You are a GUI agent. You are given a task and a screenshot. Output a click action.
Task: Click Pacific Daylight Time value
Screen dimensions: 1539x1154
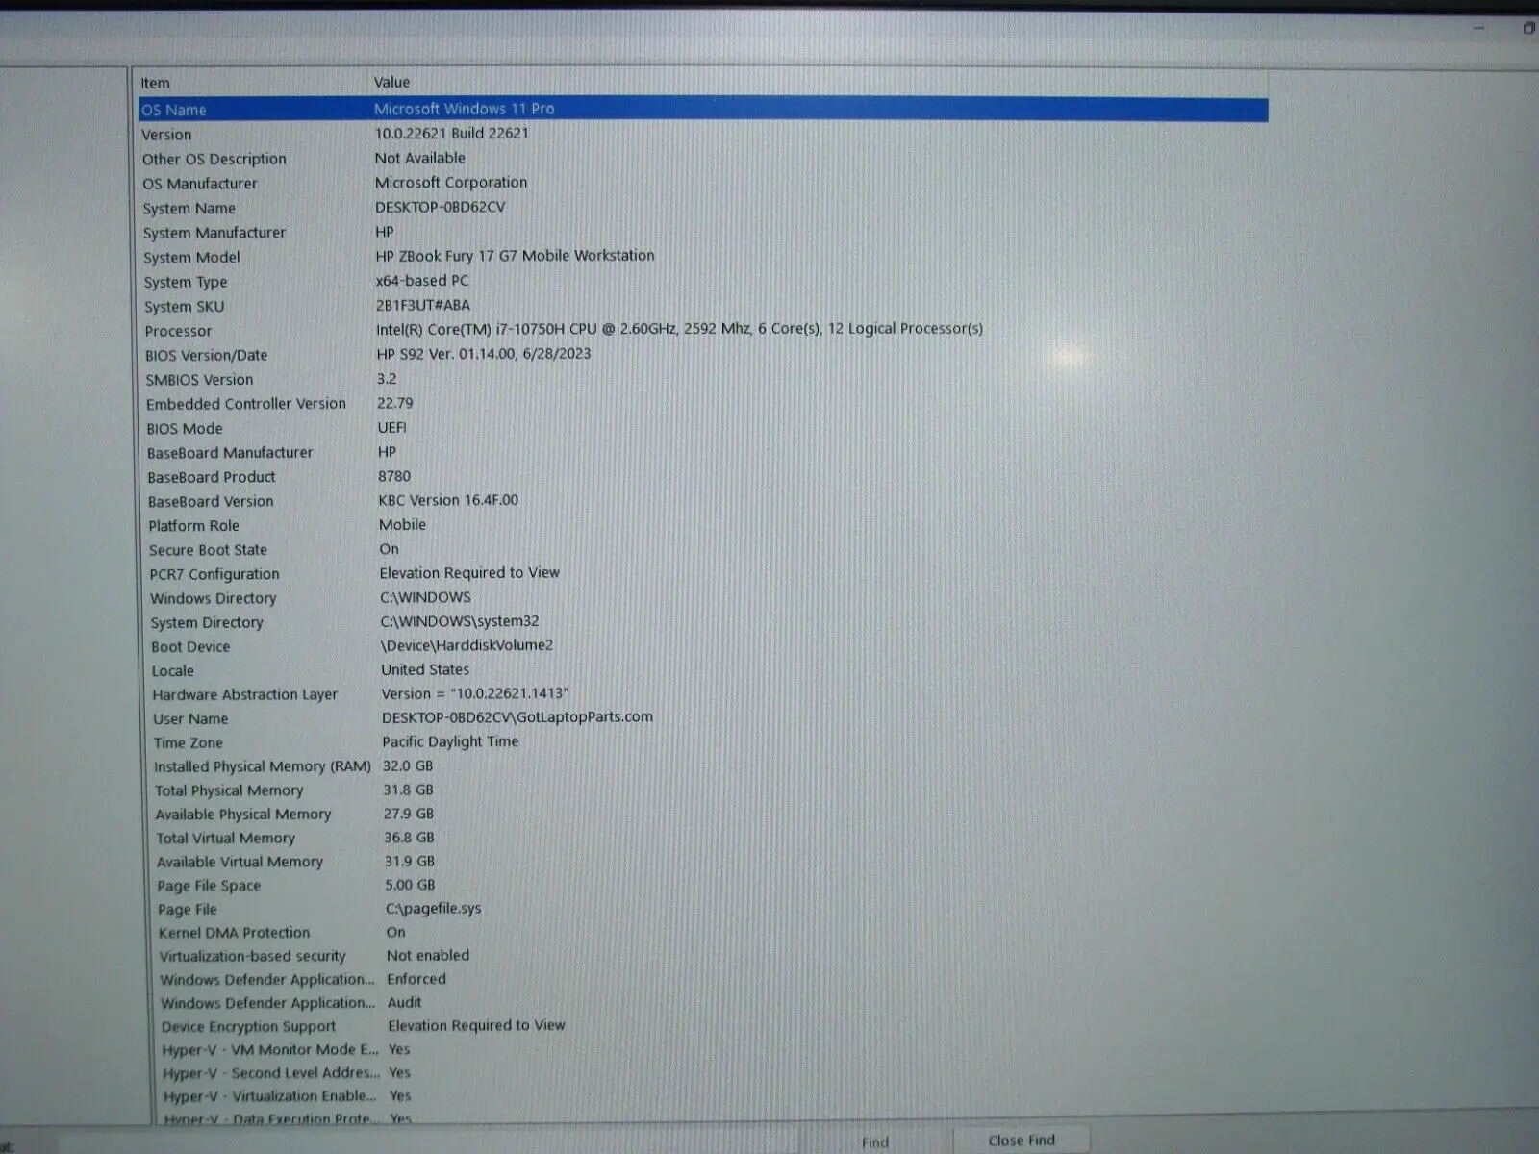click(450, 741)
